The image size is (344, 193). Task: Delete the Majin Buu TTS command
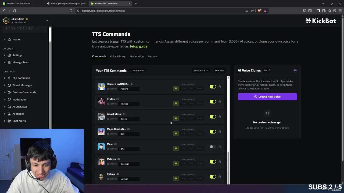tap(220, 132)
